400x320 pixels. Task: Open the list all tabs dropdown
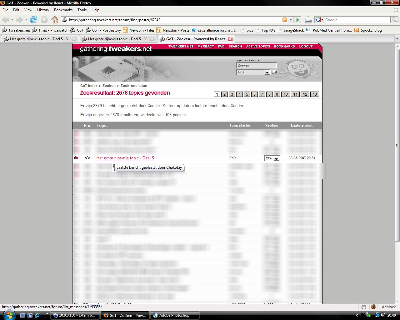[x=397, y=39]
